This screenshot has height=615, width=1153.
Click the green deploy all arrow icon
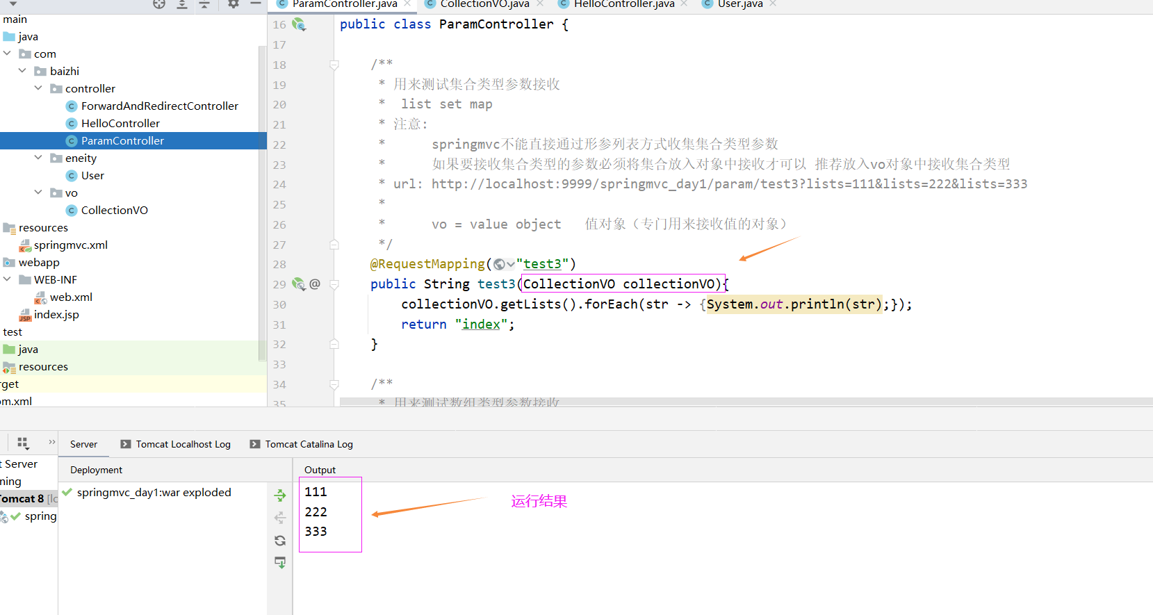coord(280,495)
